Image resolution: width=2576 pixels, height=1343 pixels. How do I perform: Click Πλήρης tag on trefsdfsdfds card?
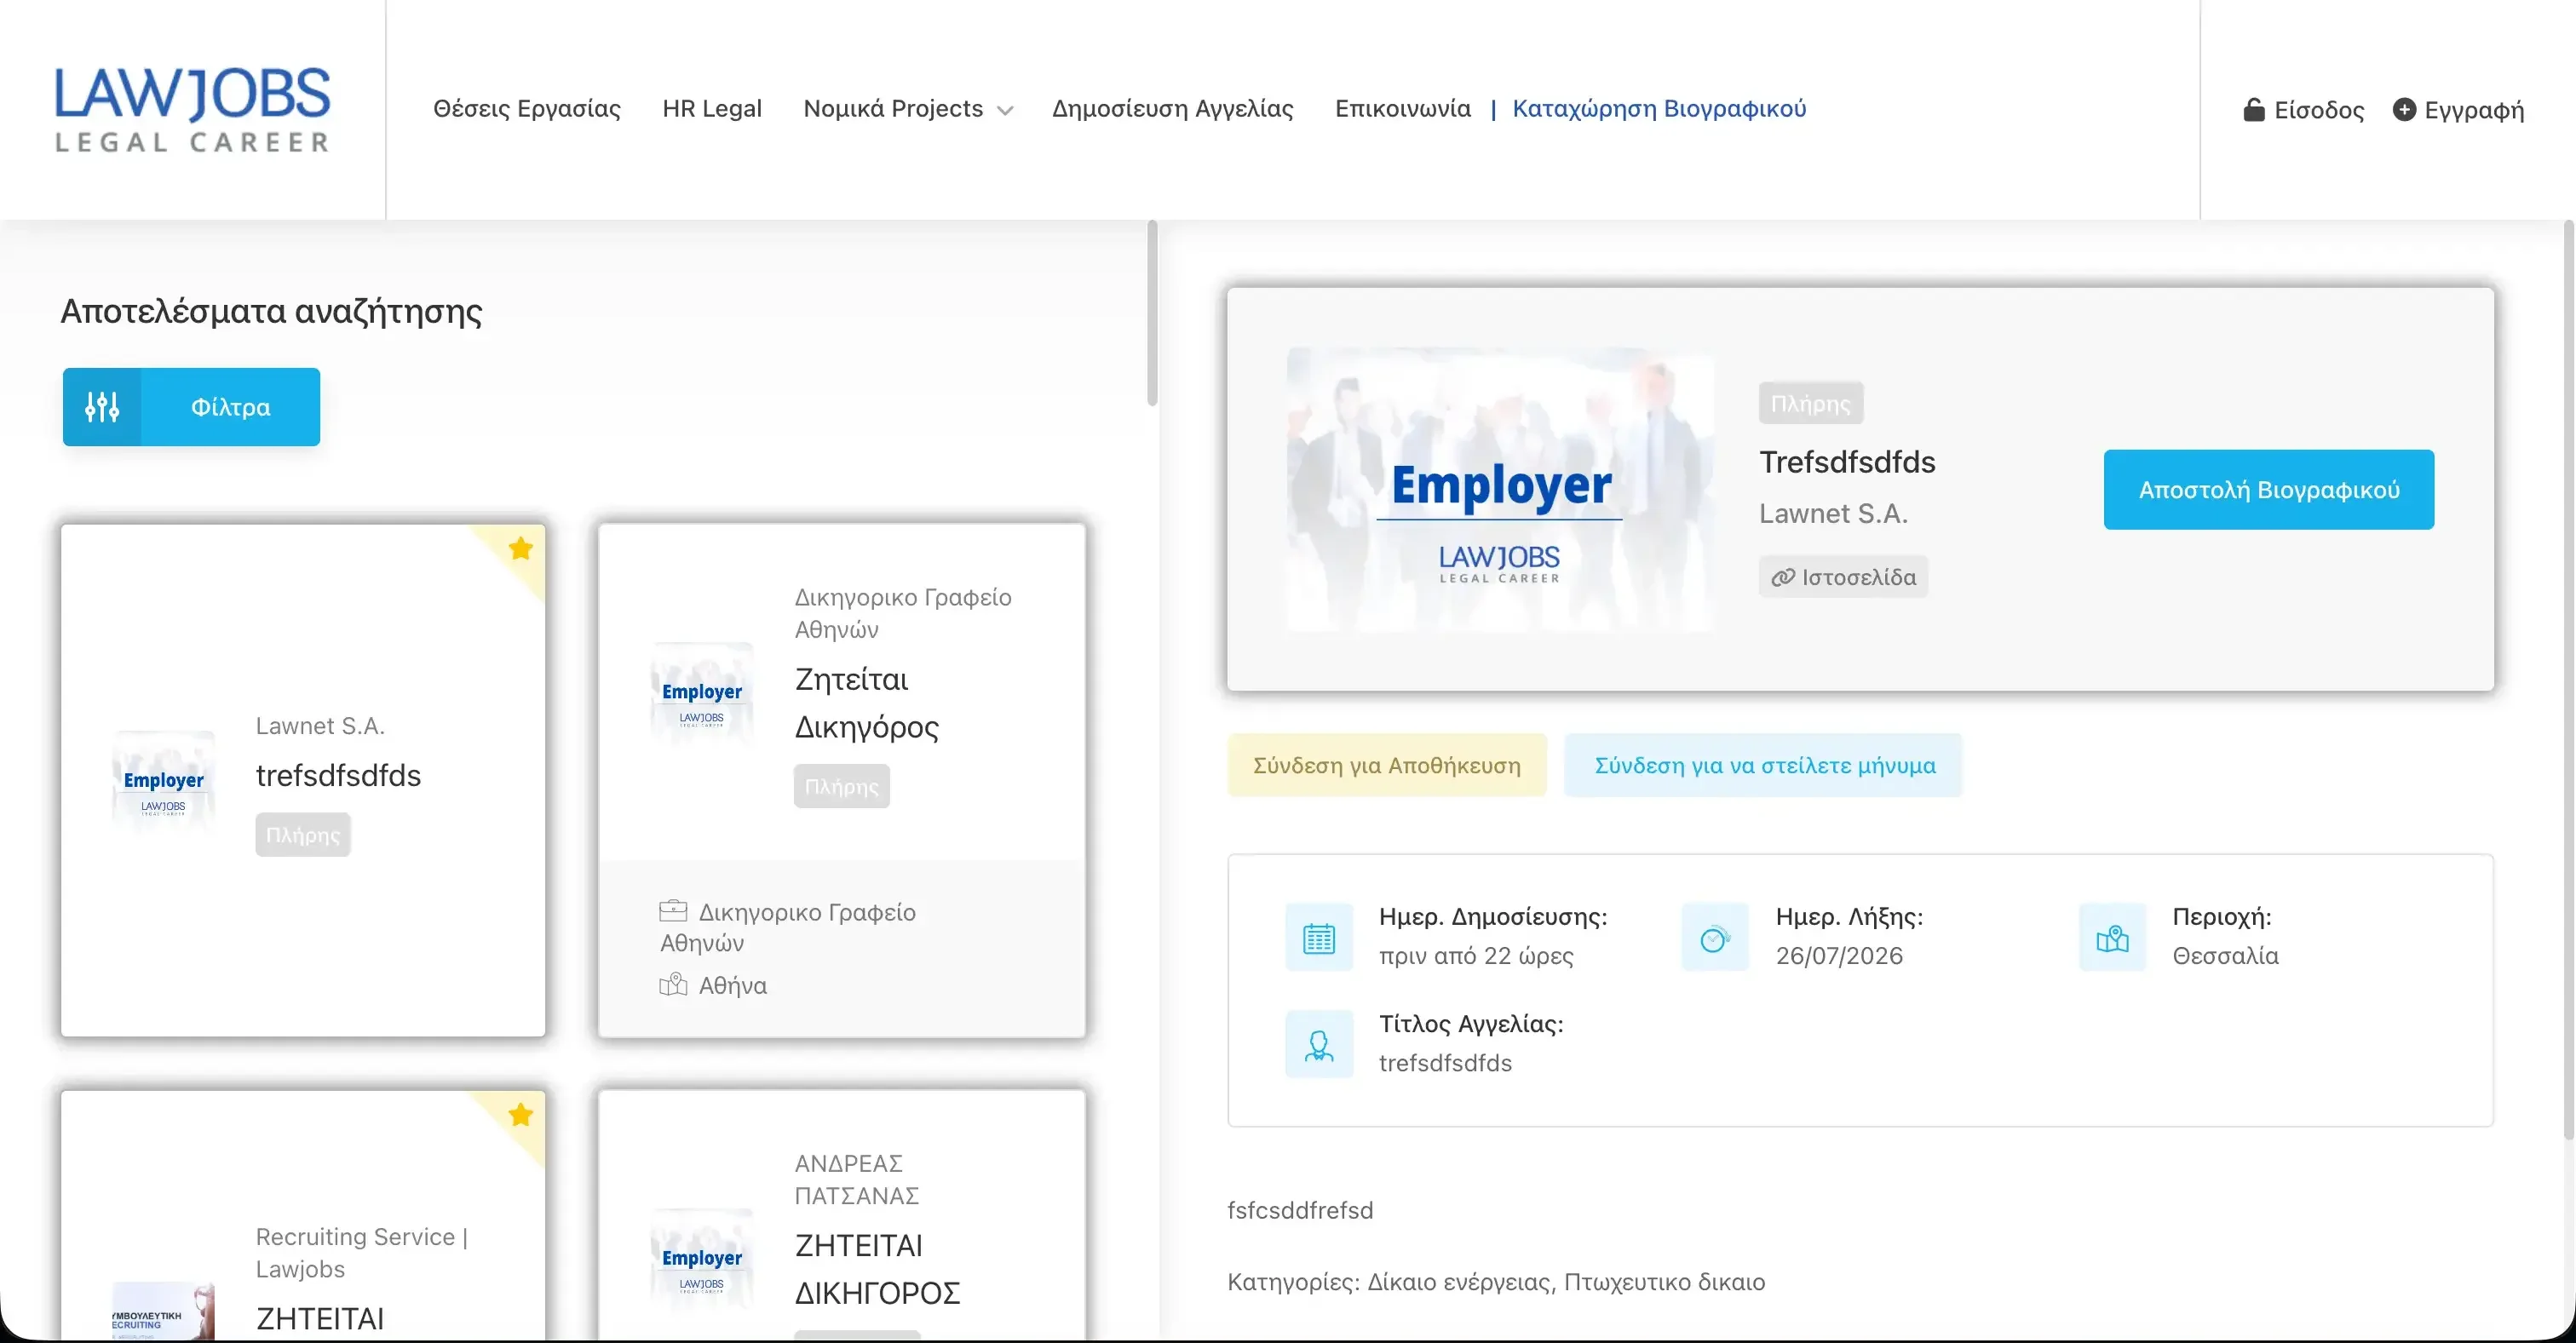coord(303,835)
